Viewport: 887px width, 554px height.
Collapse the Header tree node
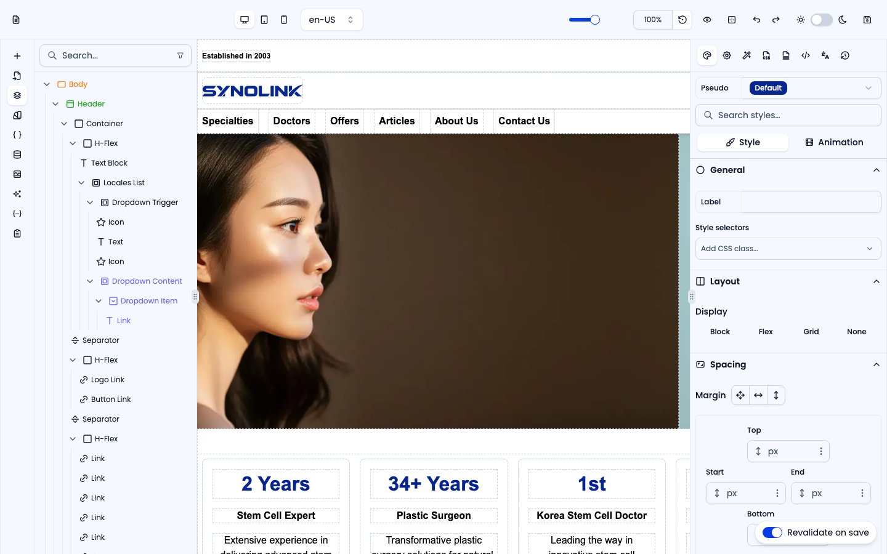[55, 104]
